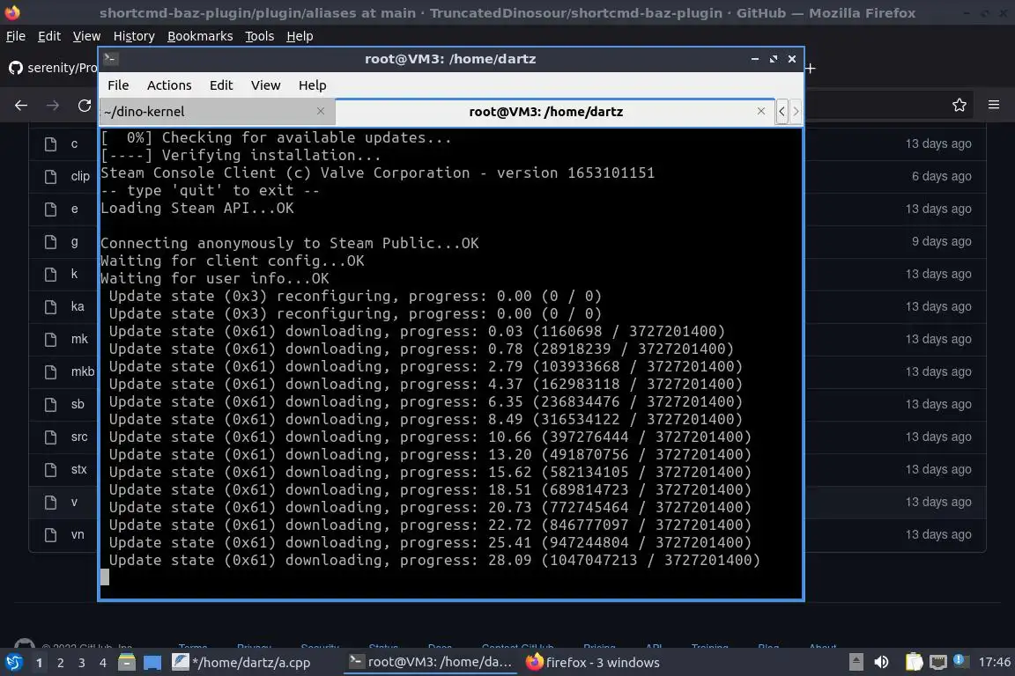
Task: Open Firefox File menu
Action: tap(16, 36)
